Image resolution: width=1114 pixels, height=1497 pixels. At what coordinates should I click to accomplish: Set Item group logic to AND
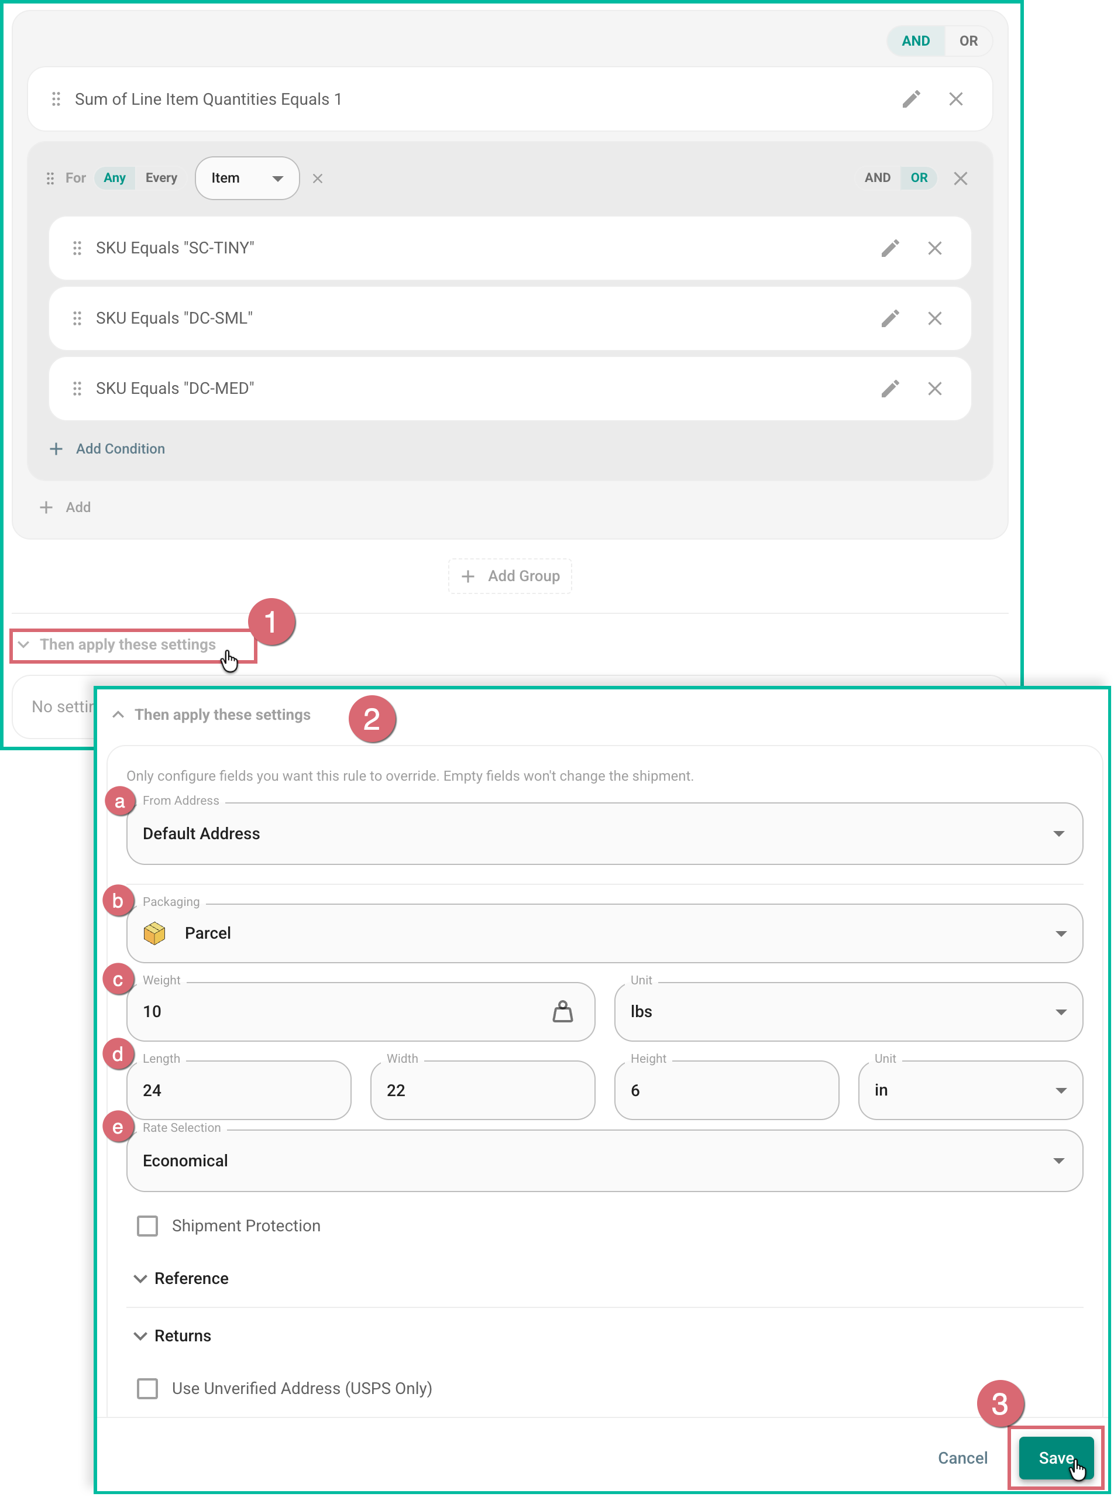click(x=877, y=178)
